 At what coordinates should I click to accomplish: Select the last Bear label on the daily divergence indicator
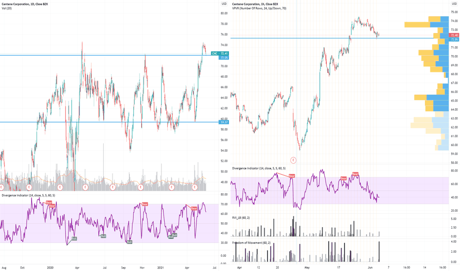(194, 208)
